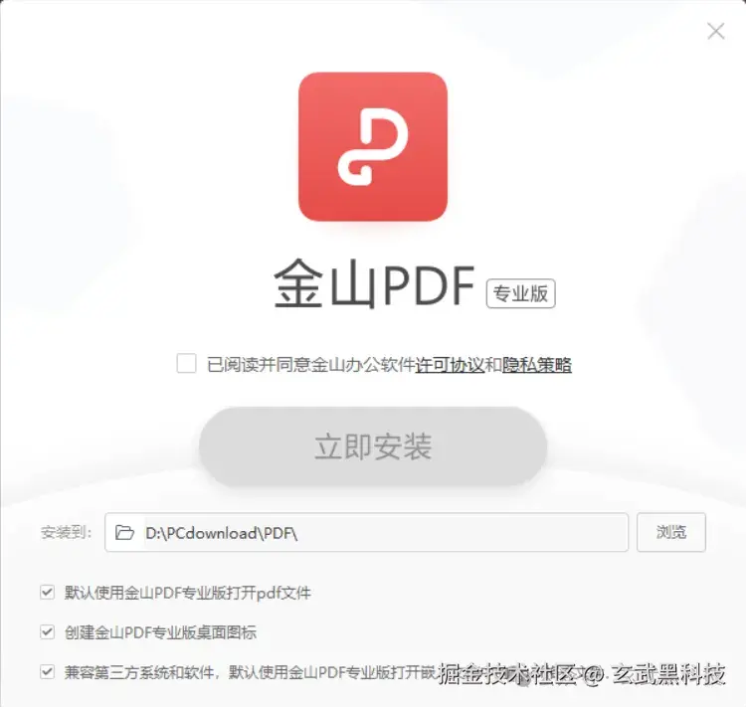746x707 pixels.
Task: Uncheck the 兼容第三方系统和软件 checkbox
Action: coord(47,672)
